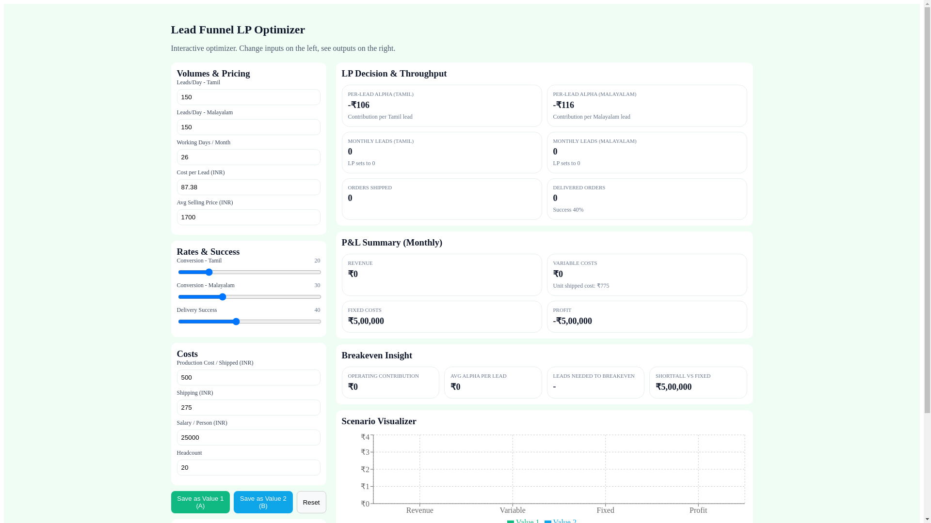Save scenario as Value 1 (A)
931x523 pixels.
click(200, 502)
